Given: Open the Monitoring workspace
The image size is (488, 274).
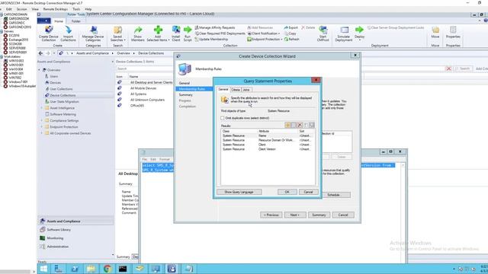Looking at the screenshot, I should click(x=55, y=238).
